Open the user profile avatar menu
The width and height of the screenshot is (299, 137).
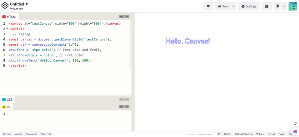[293, 6]
